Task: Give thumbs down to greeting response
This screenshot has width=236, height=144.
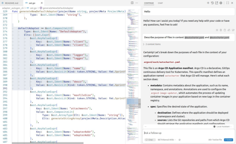Action: pos(233,30)
